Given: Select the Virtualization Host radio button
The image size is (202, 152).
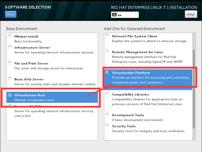Looking at the screenshot, I should (10, 95).
